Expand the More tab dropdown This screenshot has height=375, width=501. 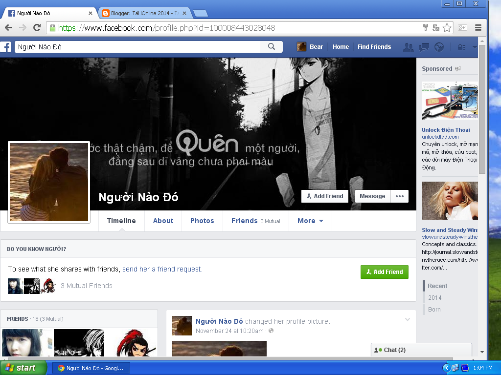click(x=310, y=221)
